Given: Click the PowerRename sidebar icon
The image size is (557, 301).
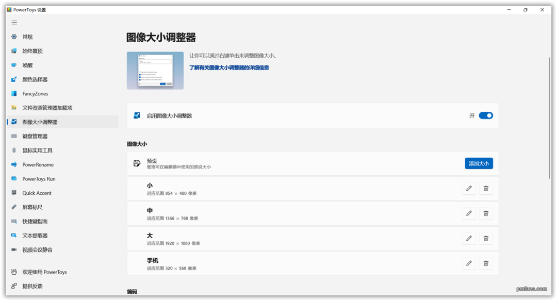Looking at the screenshot, I should pyautogui.click(x=14, y=164).
